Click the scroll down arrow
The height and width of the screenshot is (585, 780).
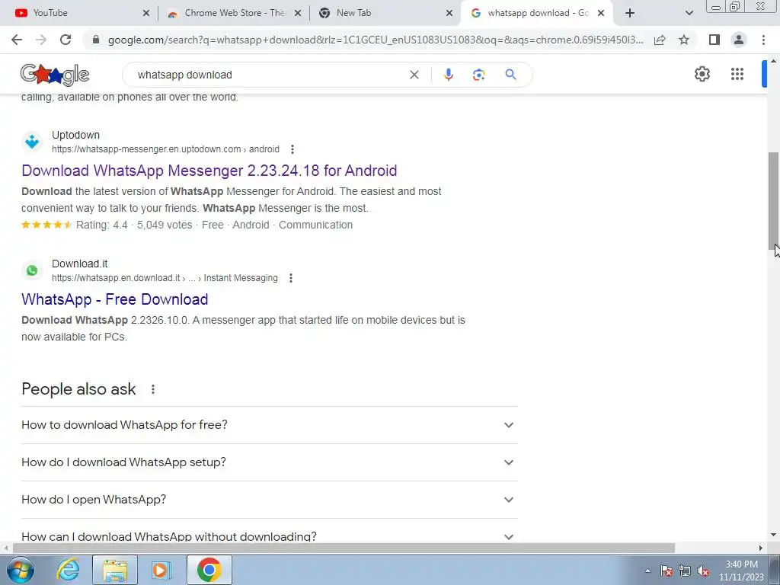click(773, 535)
